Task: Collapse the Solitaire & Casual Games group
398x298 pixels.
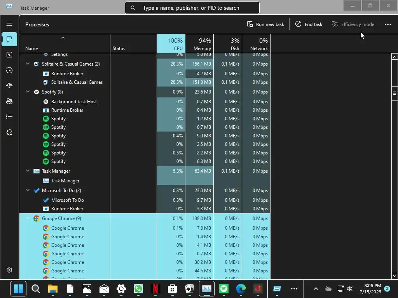Action: [28, 64]
